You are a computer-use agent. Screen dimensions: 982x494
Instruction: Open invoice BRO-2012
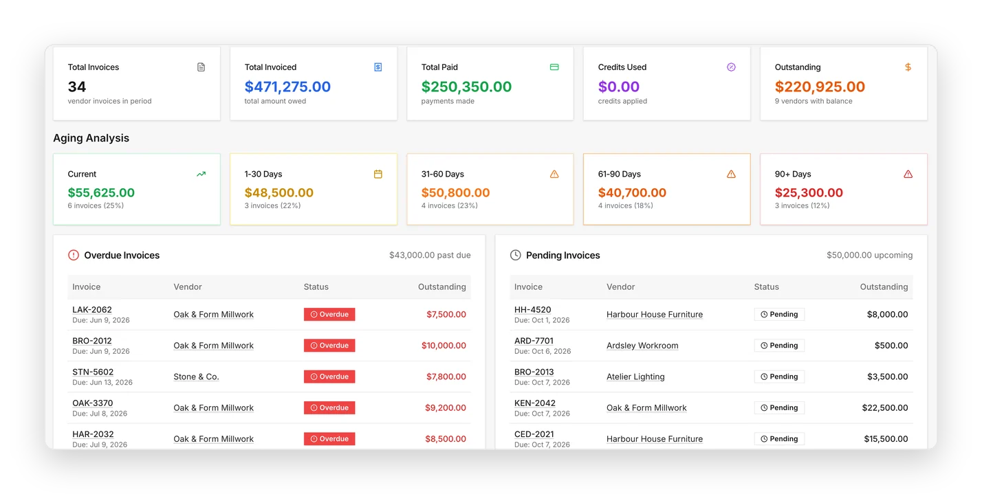click(x=92, y=341)
